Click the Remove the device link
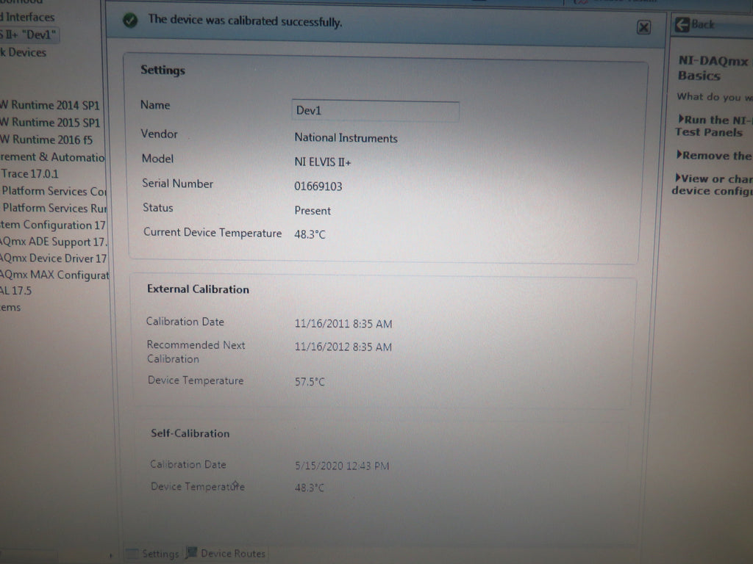Image resolution: width=753 pixels, height=564 pixels. 717,156
